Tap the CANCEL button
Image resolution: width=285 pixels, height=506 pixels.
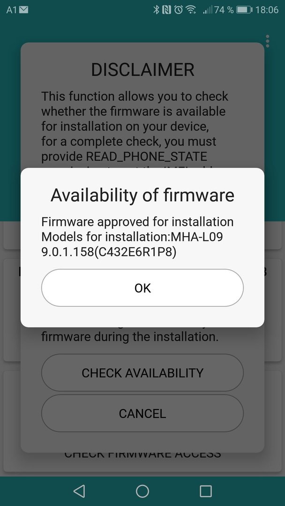(142, 413)
